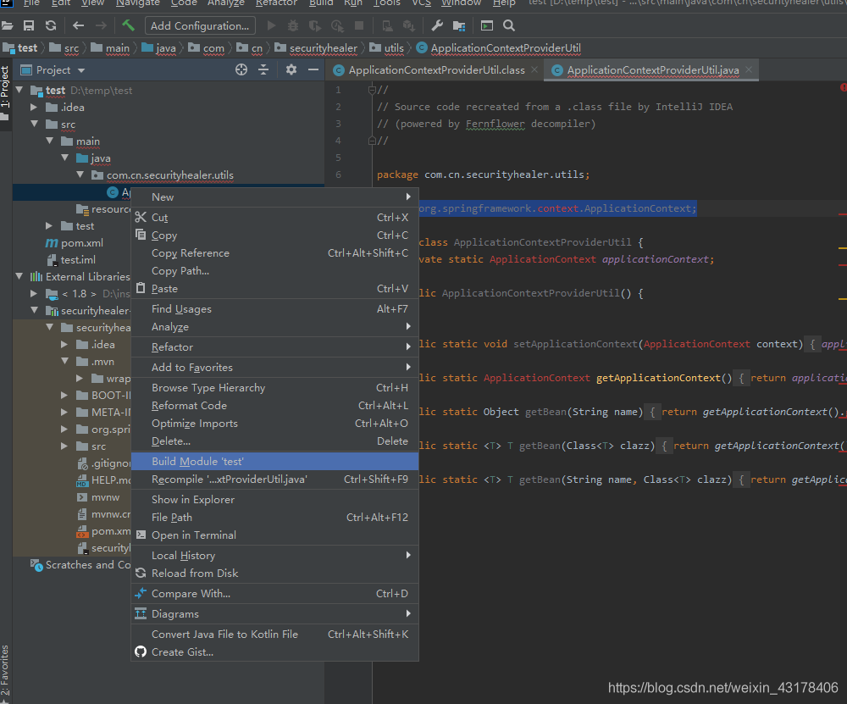Switch to ApplicationContextProviderUtil.class tab
Screen dimensions: 847x704
436,70
